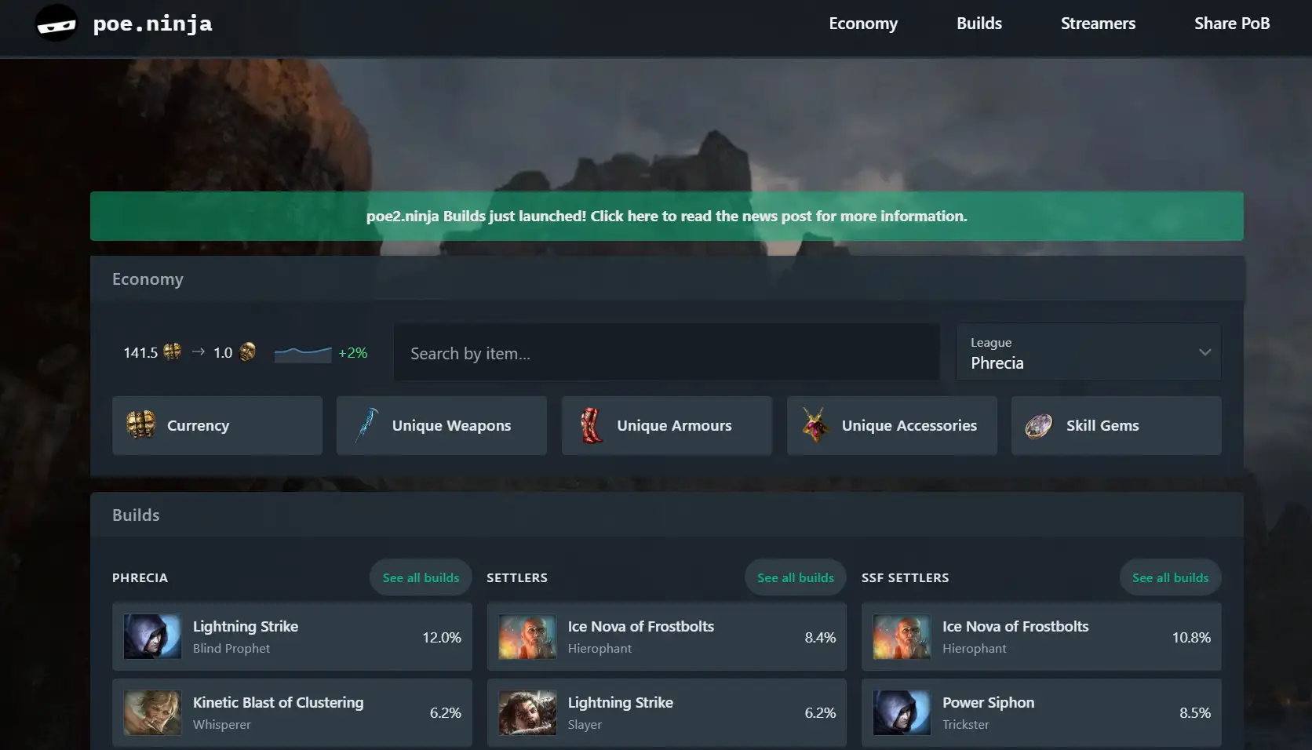This screenshot has height=750, width=1312.
Task: Open Power Siphon Trickster build card
Action: pyautogui.click(x=1041, y=712)
